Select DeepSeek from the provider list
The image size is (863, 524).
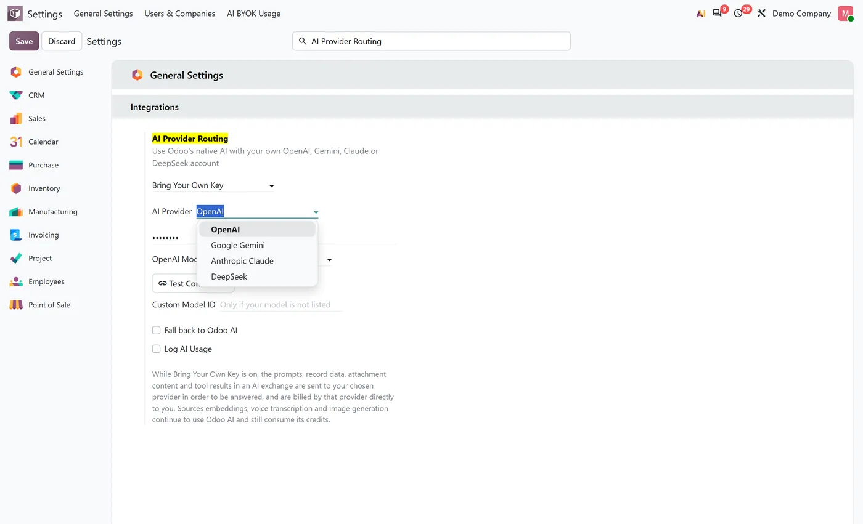(x=257, y=276)
